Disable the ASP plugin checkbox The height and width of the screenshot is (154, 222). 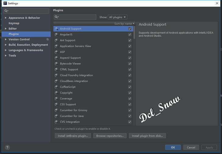pos(130,52)
